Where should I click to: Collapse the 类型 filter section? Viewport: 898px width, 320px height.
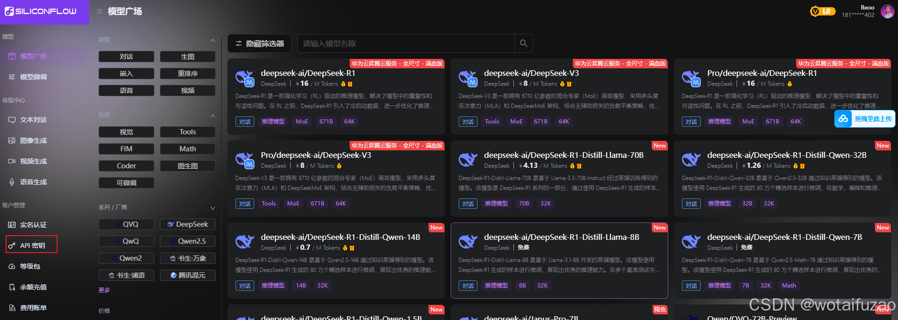point(212,41)
